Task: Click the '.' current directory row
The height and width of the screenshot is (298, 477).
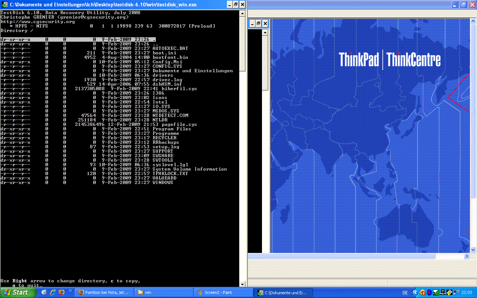Action: click(x=78, y=39)
